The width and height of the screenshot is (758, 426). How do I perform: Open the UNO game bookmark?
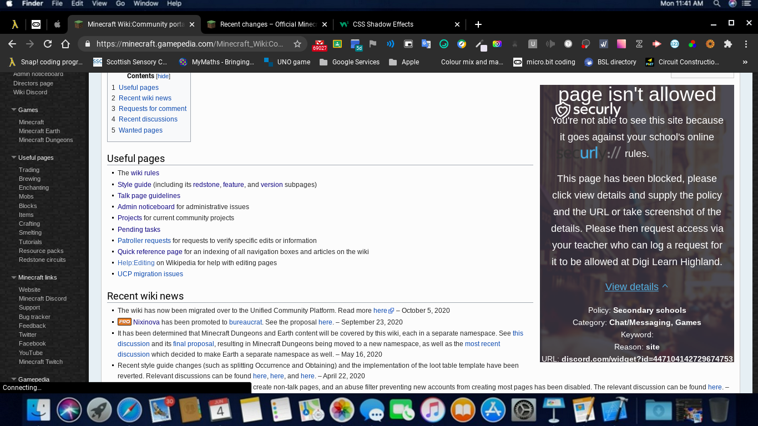(x=287, y=62)
